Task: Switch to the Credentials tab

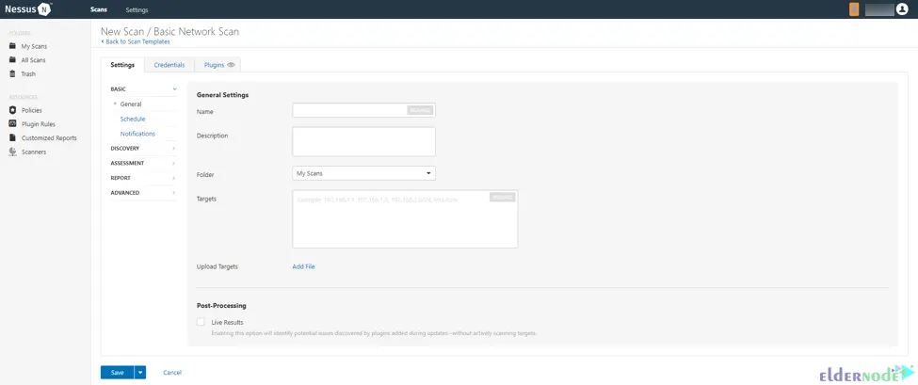Action: click(x=169, y=65)
